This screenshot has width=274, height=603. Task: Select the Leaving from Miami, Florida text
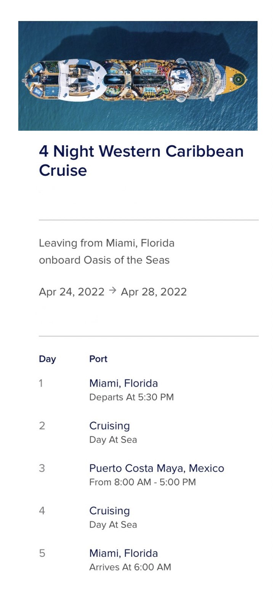point(107,243)
